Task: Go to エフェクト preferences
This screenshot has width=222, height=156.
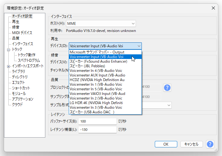Action: click(x=18, y=83)
